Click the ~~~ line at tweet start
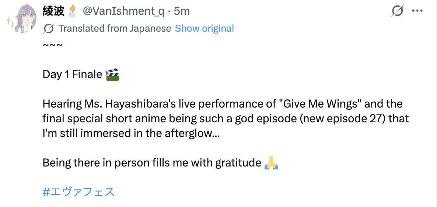This screenshot has width=437, height=207. (x=52, y=45)
